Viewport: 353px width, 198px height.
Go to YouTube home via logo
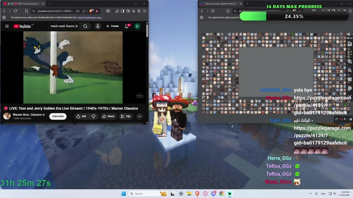click(22, 26)
